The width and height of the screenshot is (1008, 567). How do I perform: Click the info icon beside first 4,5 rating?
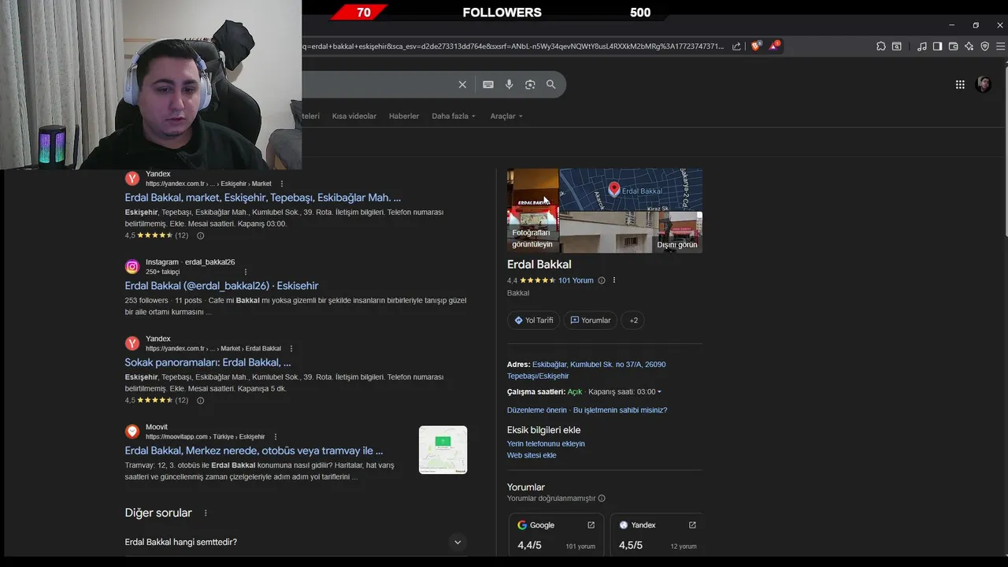click(200, 235)
